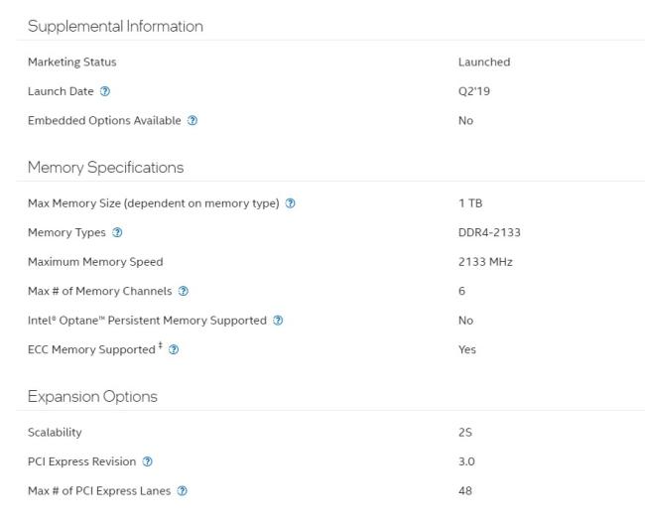This screenshot has height=524, width=645.
Task: Open Intel Optane Persistent Memory help icon
Action: pyautogui.click(x=278, y=321)
